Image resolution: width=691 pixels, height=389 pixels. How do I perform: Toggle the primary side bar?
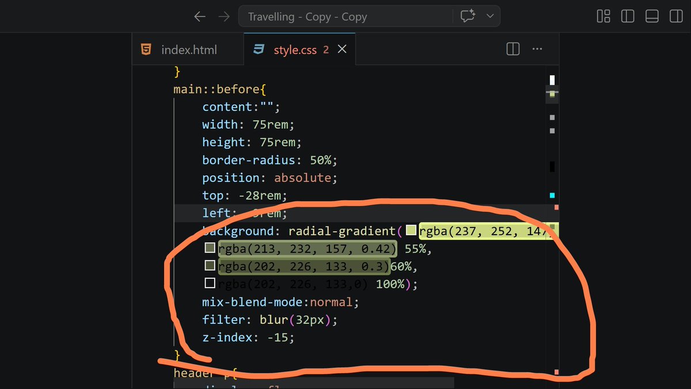tap(628, 16)
